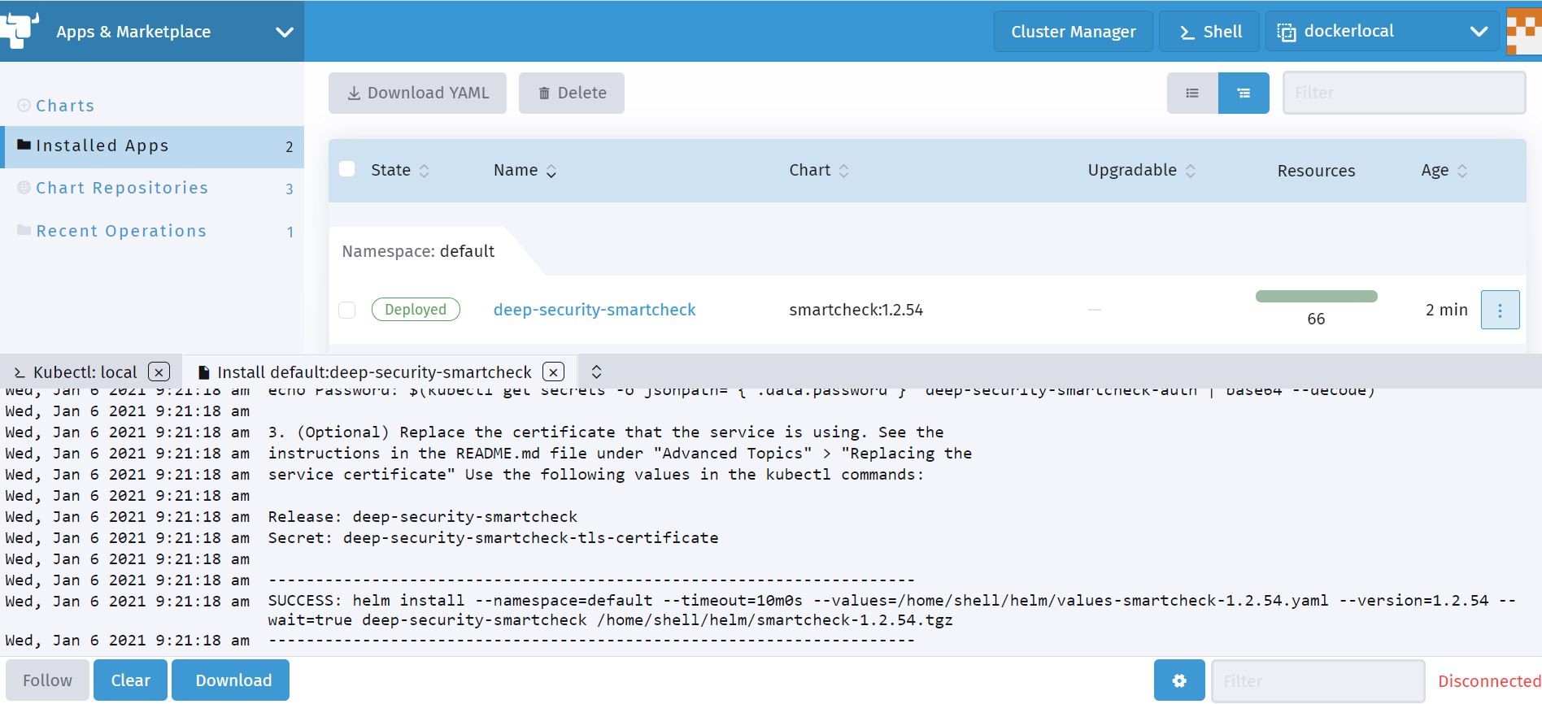Click the Resources column header
Viewport: 1542px width, 704px height.
tap(1316, 171)
